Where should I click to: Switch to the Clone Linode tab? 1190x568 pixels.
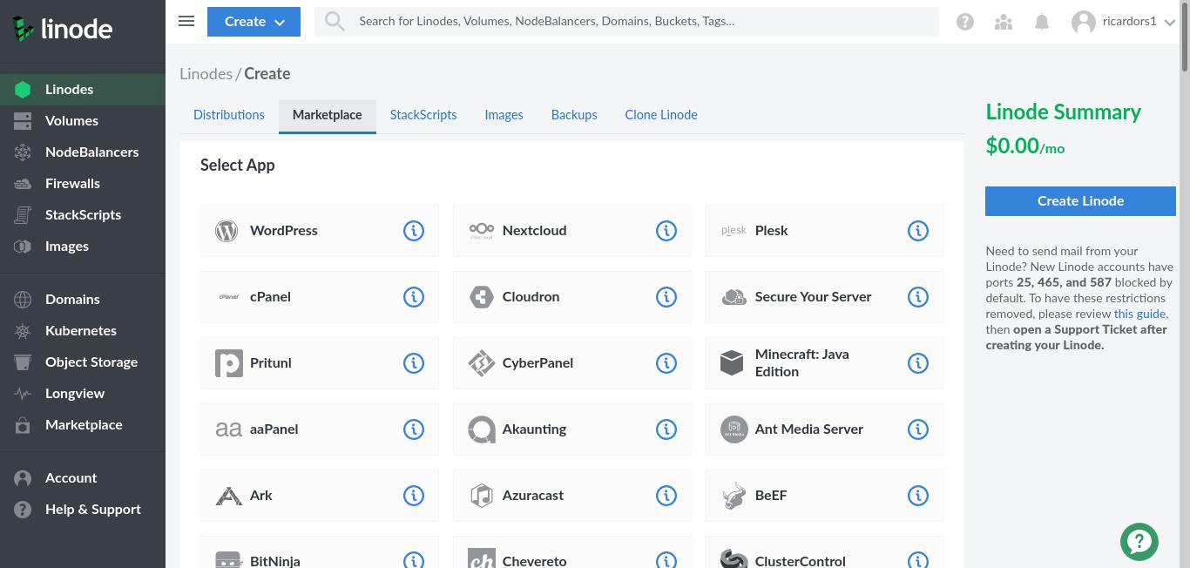(x=661, y=115)
